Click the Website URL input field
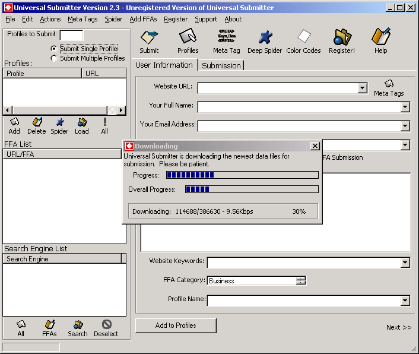Image resolution: width=419 pixels, height=354 pixels. pos(278,88)
